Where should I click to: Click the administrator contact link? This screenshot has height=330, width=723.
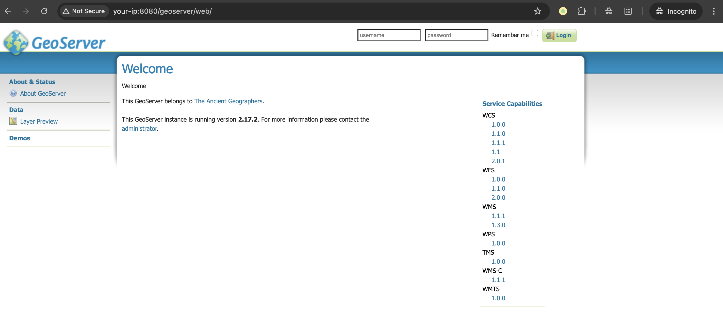(x=139, y=128)
